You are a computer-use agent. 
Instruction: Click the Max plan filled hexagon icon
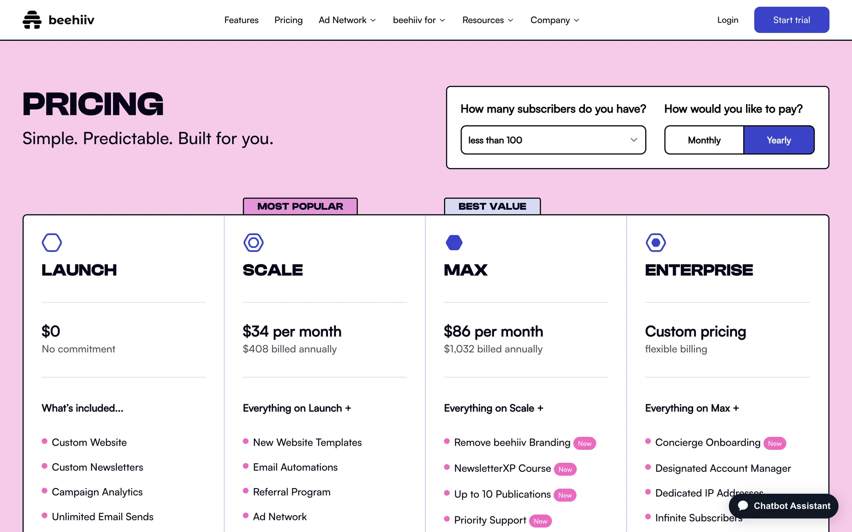click(454, 243)
